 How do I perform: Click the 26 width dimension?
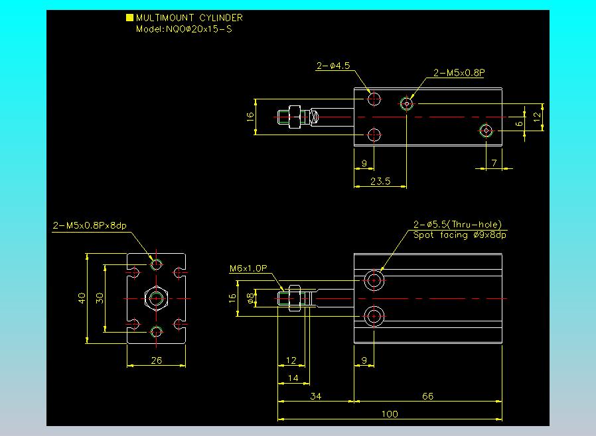pos(157,360)
